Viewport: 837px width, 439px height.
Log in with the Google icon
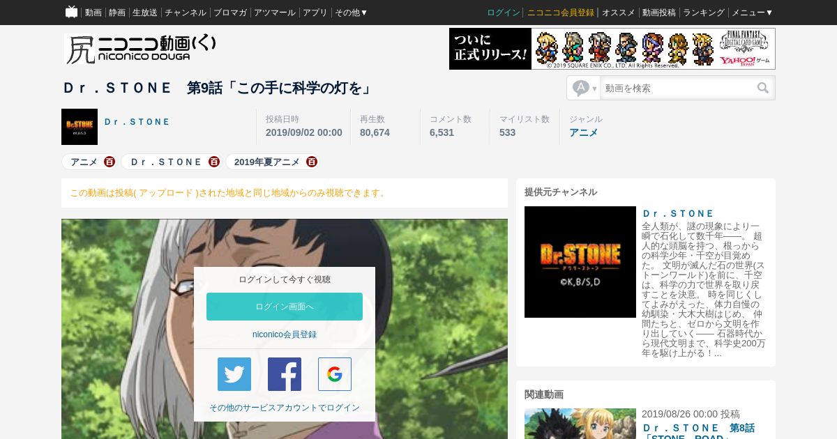pos(335,374)
